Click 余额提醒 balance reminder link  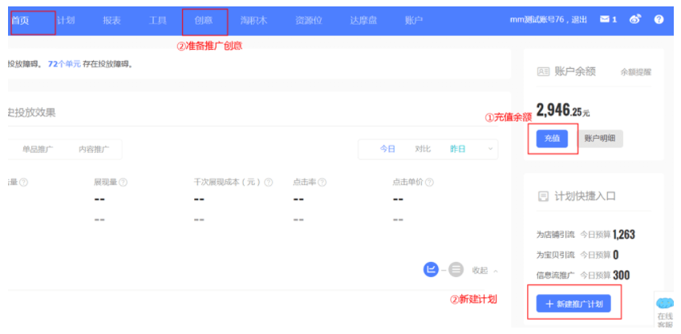coord(636,72)
